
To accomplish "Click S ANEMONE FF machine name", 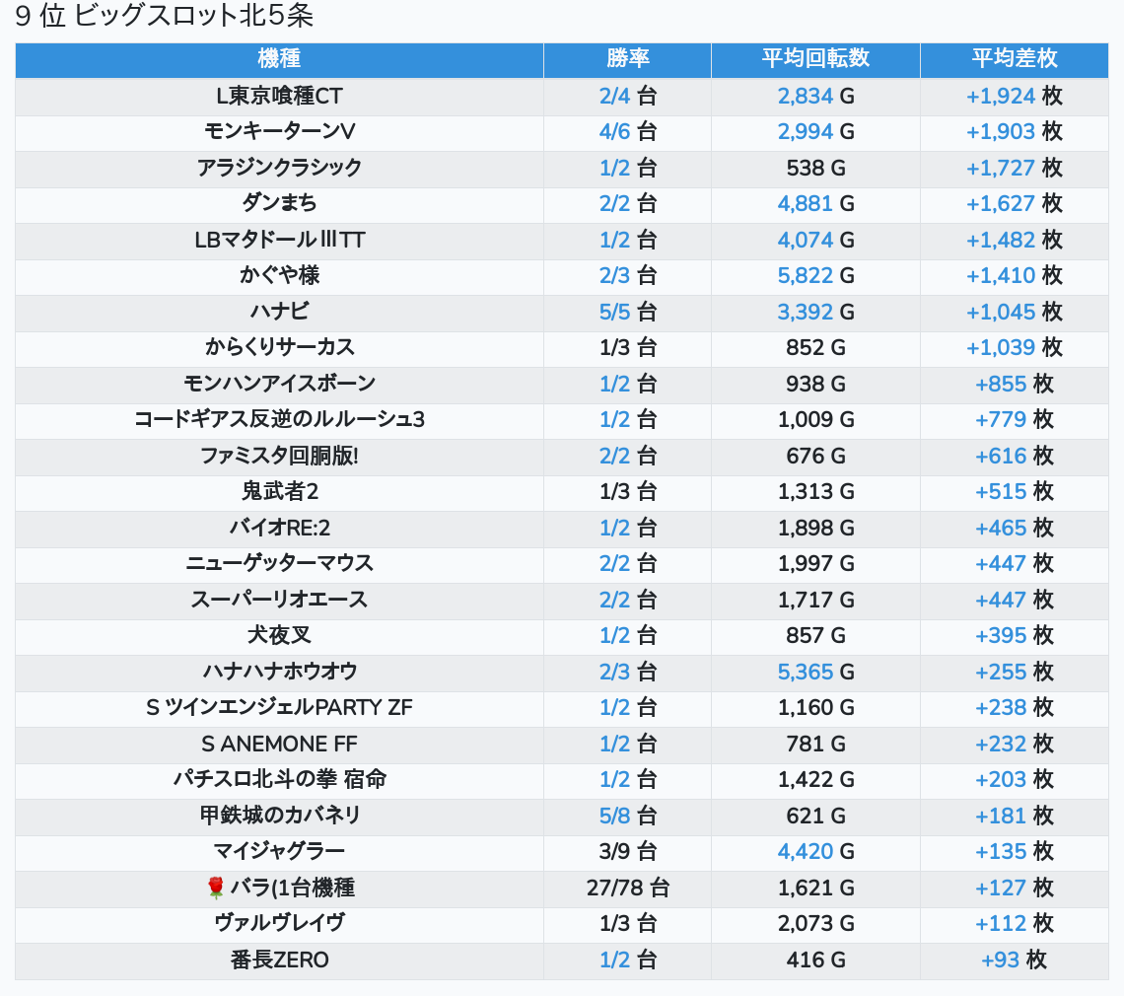I will [x=280, y=745].
